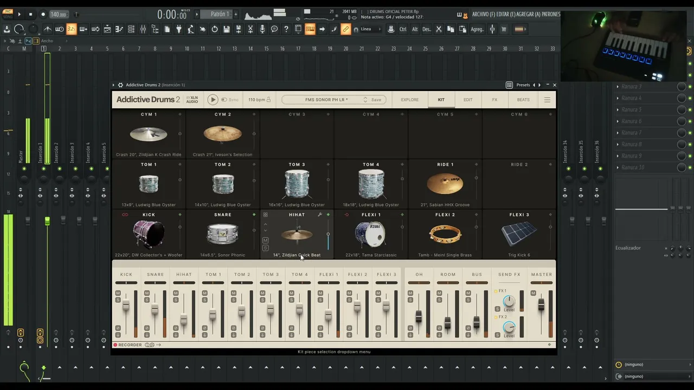The width and height of the screenshot is (694, 390).
Task: Click the Alt key toolbar button
Action: [415, 29]
